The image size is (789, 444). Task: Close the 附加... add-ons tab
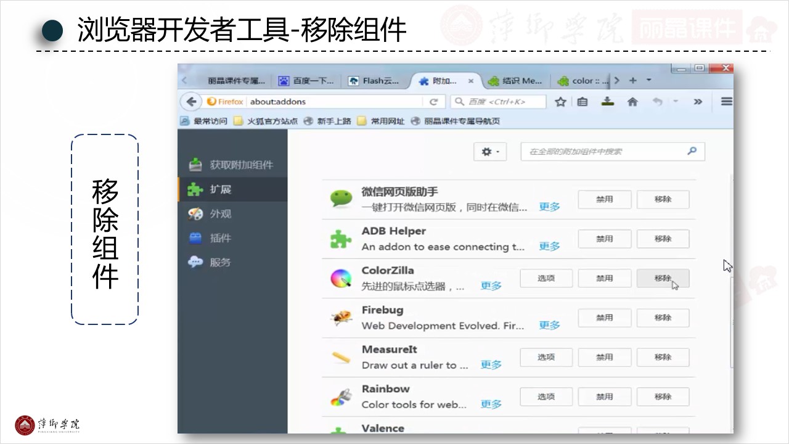coord(471,81)
